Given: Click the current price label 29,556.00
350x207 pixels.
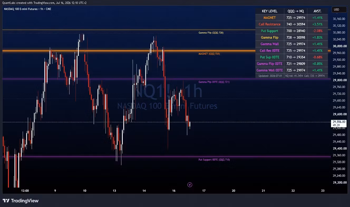Looking at the screenshot, I should (x=339, y=122).
